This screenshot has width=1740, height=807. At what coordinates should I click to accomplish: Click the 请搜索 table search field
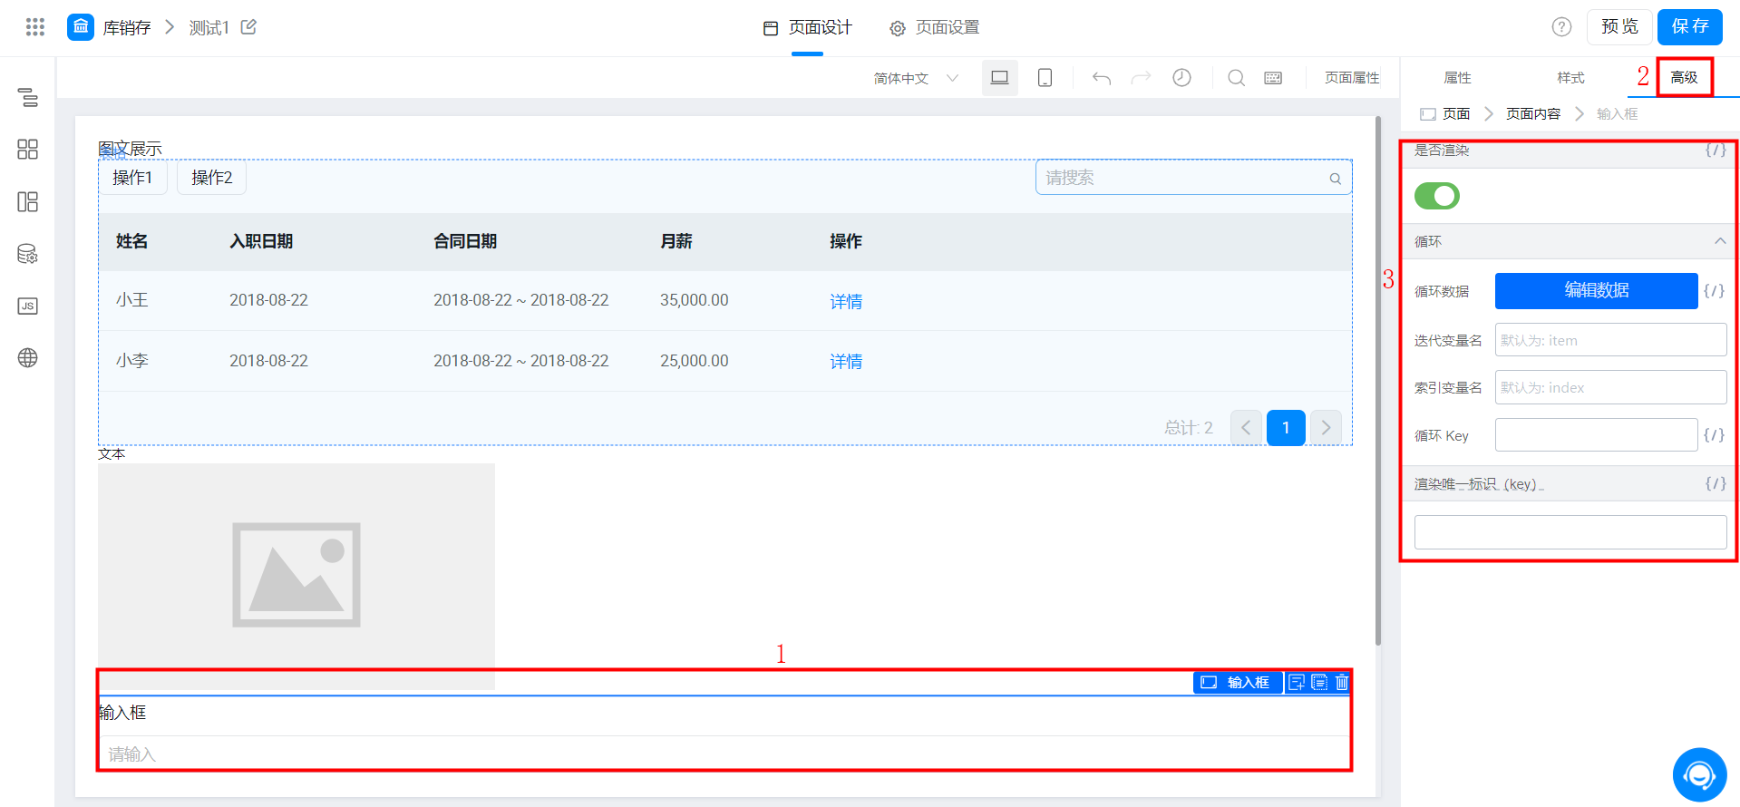[1193, 178]
